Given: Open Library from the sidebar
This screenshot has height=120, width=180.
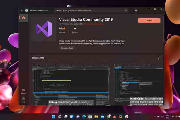Looking at the screenshot, I should point(23,91).
